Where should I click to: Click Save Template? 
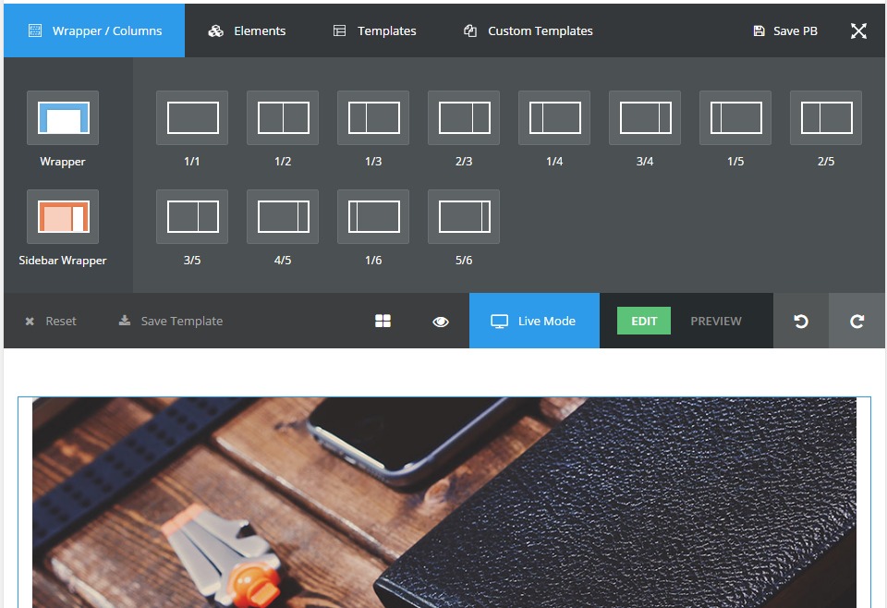tap(171, 321)
